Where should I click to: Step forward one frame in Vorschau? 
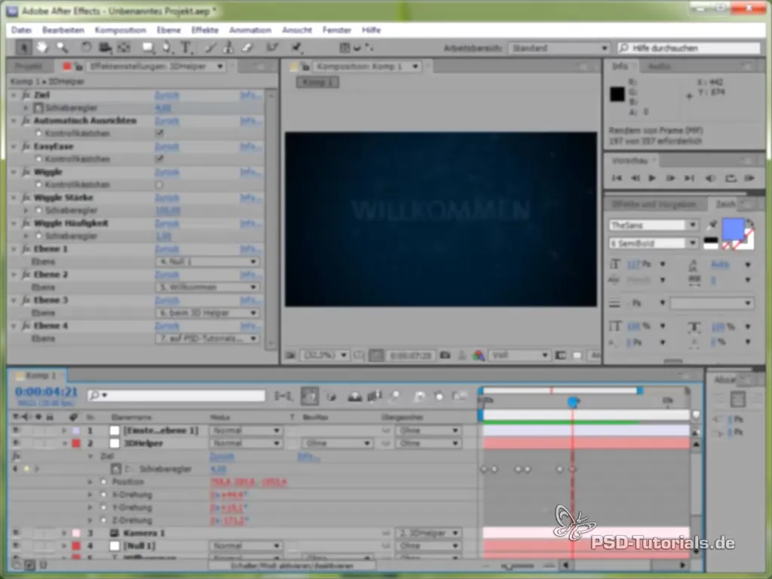(670, 178)
